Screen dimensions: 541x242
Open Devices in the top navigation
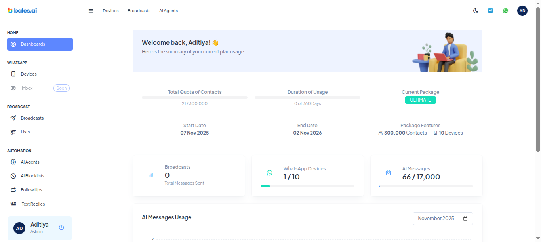[x=110, y=11]
